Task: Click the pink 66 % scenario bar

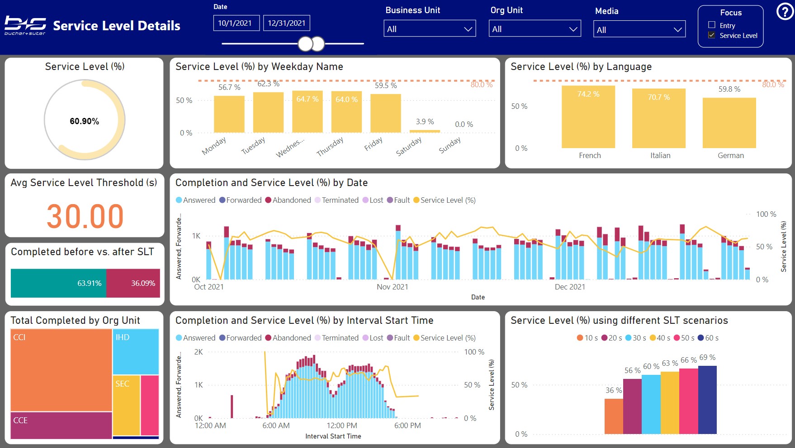Action: pos(689,401)
